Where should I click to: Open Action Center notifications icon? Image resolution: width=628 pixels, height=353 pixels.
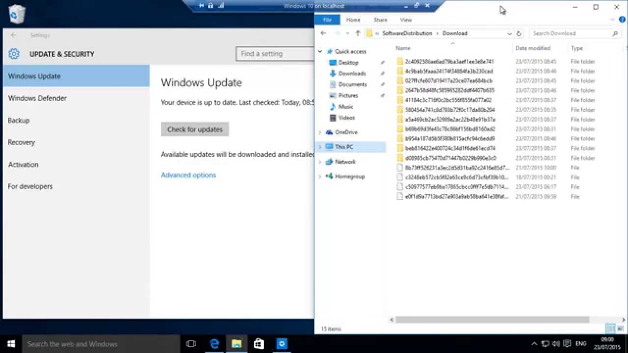click(x=568, y=344)
